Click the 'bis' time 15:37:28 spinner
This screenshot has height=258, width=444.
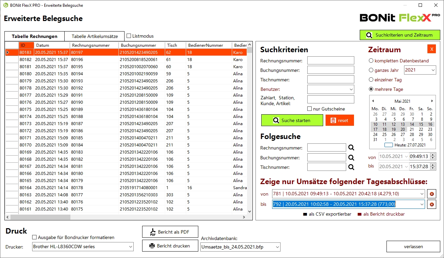(433, 166)
